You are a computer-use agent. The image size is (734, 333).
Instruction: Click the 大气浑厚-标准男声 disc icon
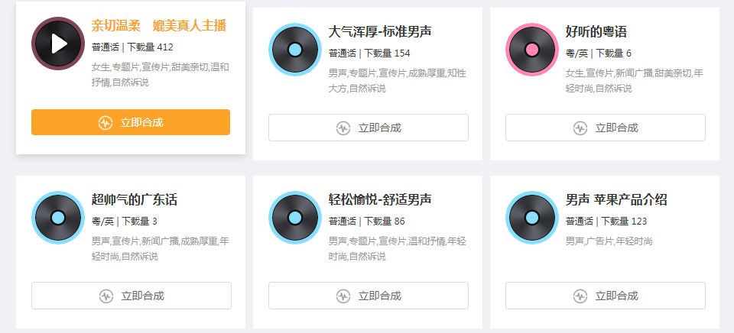tap(295, 50)
